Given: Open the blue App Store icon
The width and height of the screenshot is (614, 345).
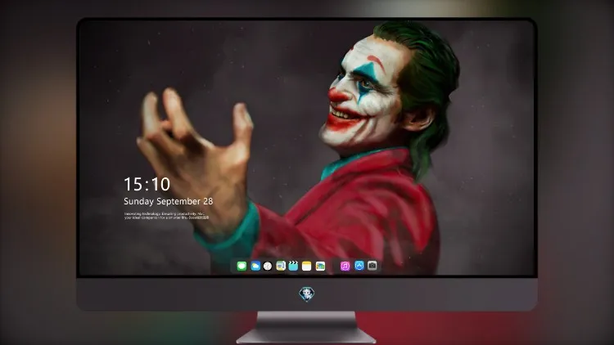Looking at the screenshot, I should tap(359, 266).
